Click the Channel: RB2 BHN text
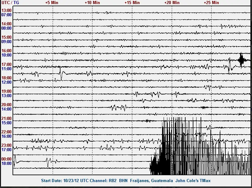 point(108,181)
